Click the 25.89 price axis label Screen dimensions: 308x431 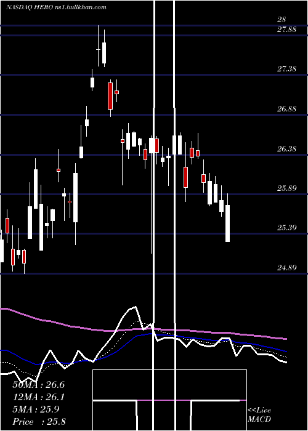coord(286,188)
